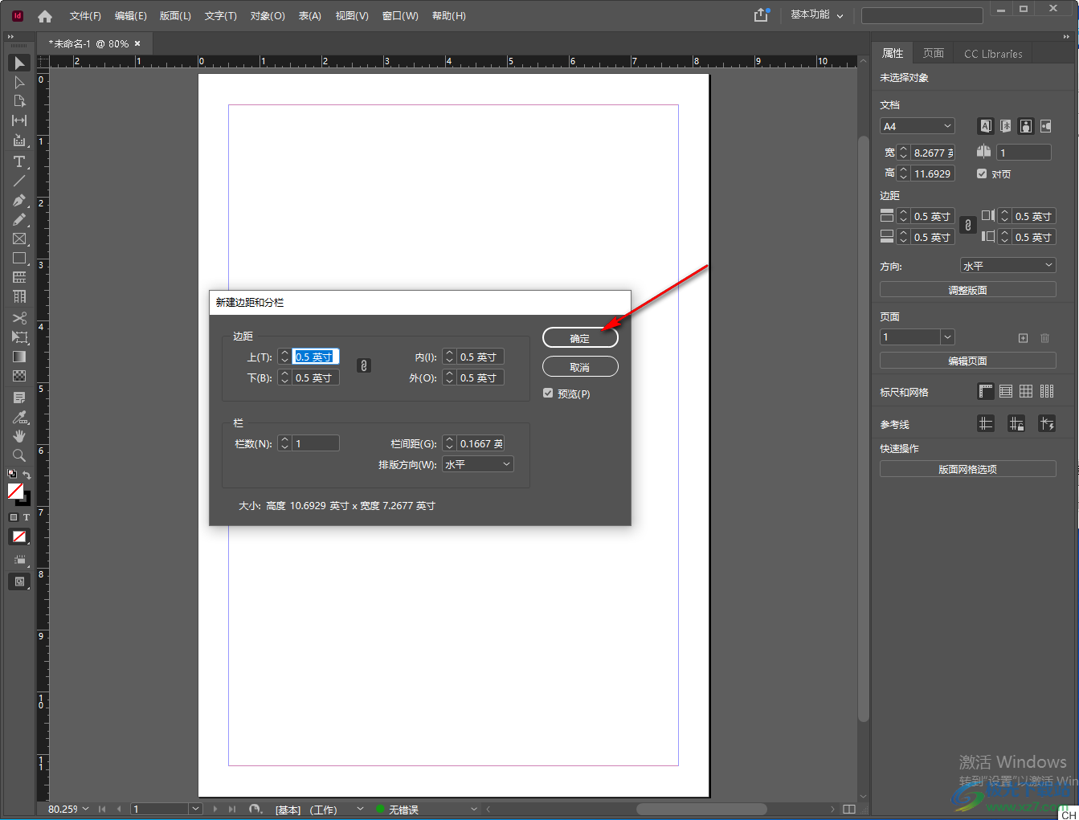Select the Pencil tool
The height and width of the screenshot is (820, 1079).
19,219
